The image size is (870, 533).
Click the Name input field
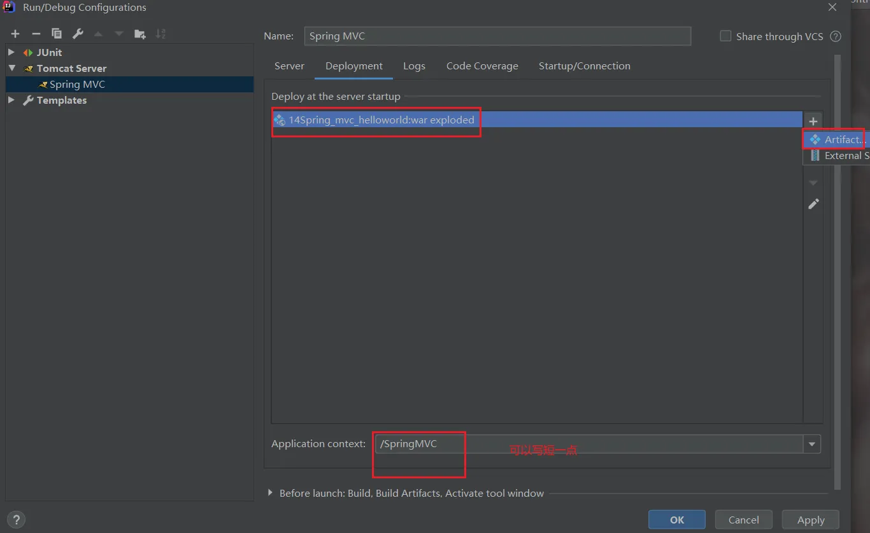(x=497, y=36)
